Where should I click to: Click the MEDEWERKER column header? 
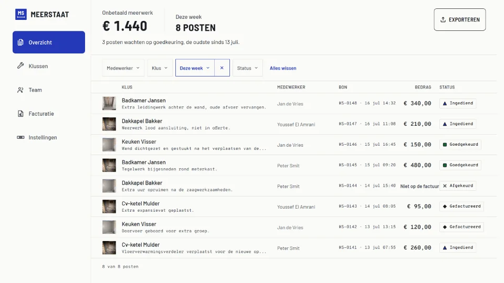click(291, 88)
